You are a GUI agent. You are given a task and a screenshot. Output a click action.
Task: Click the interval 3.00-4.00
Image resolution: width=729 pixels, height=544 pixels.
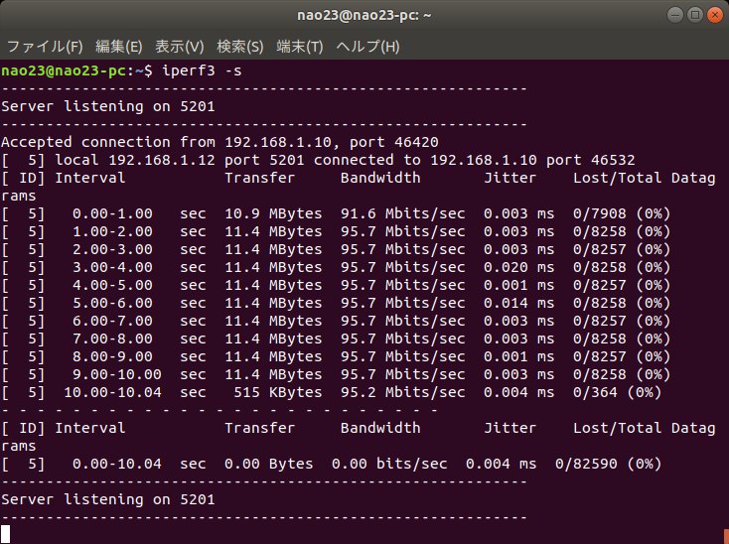tap(112, 267)
